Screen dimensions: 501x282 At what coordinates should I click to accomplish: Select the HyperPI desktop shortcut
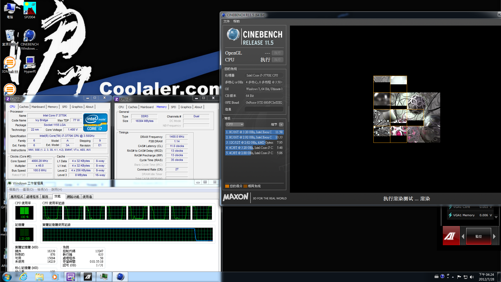[x=30, y=65]
